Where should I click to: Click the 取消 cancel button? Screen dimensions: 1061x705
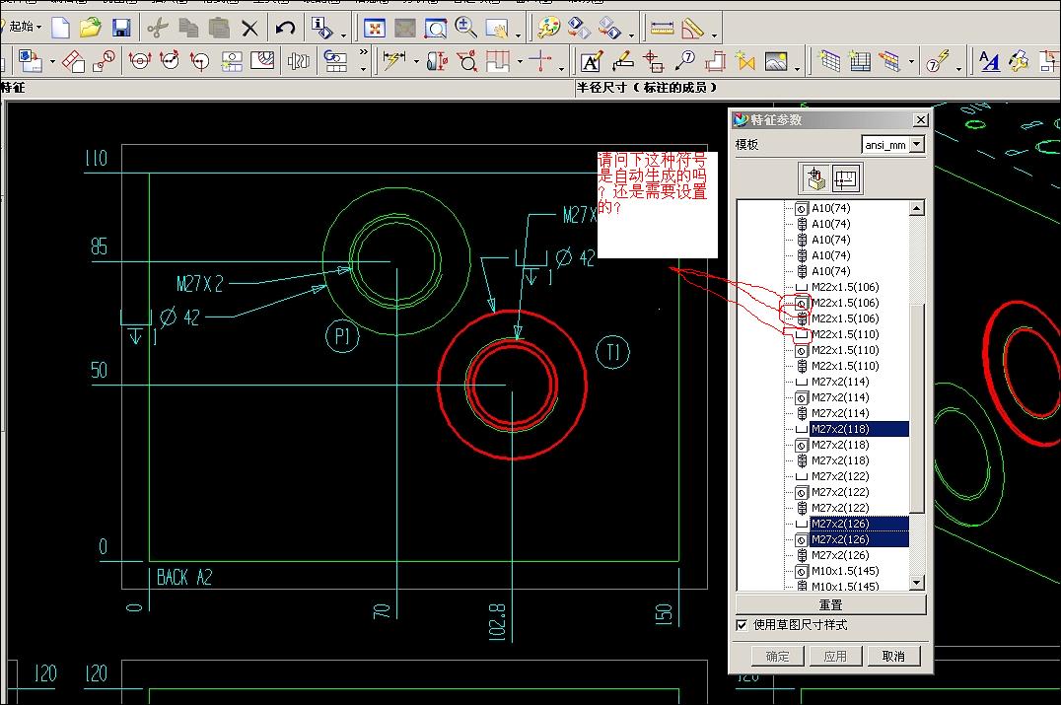893,656
